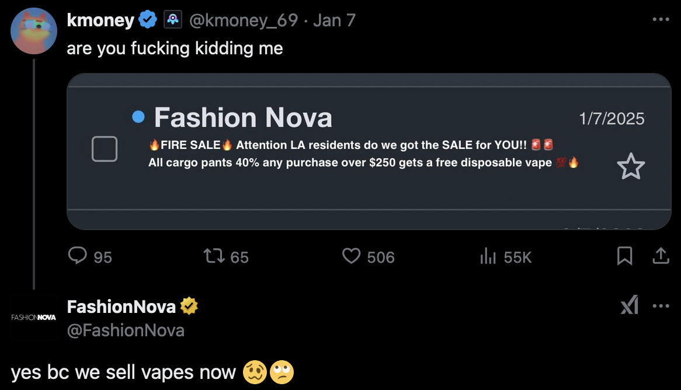Click the reply icon with 95 replies
The width and height of the screenshot is (681, 390).
click(78, 256)
